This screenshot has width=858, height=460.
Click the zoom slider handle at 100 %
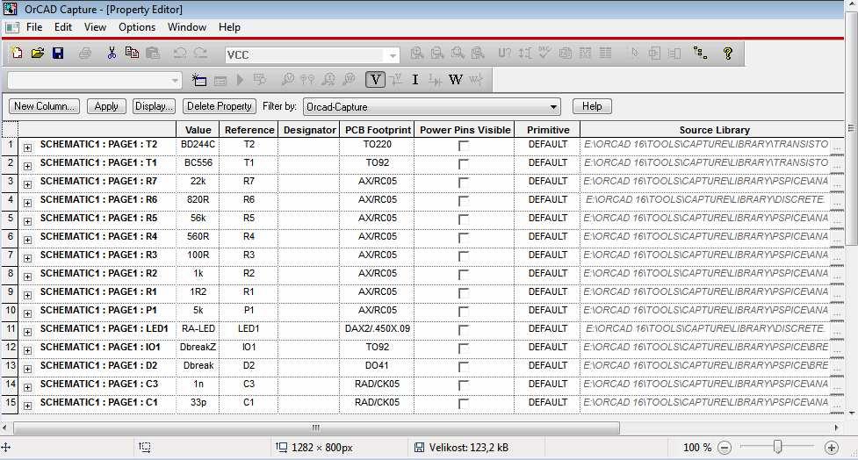pyautogui.click(x=777, y=448)
